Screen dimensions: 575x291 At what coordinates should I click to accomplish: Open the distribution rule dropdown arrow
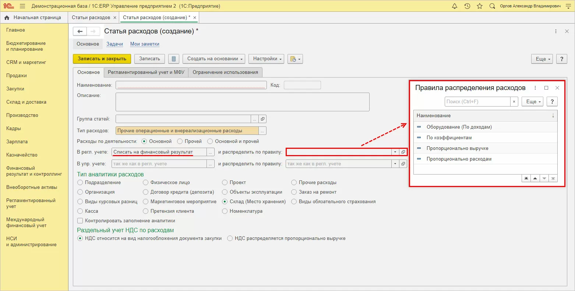395,152
